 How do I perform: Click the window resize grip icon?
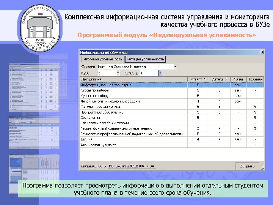coord(263,168)
